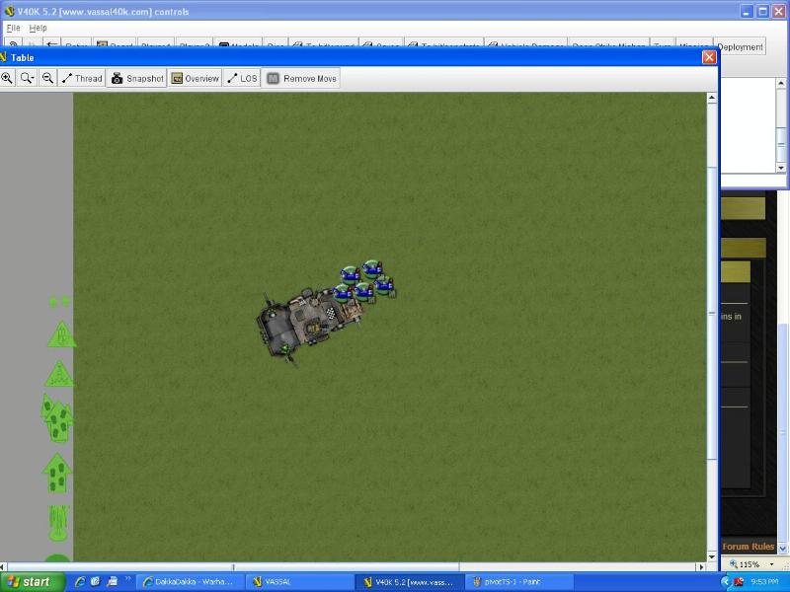Click the zoom out magnifier icon

point(46,78)
